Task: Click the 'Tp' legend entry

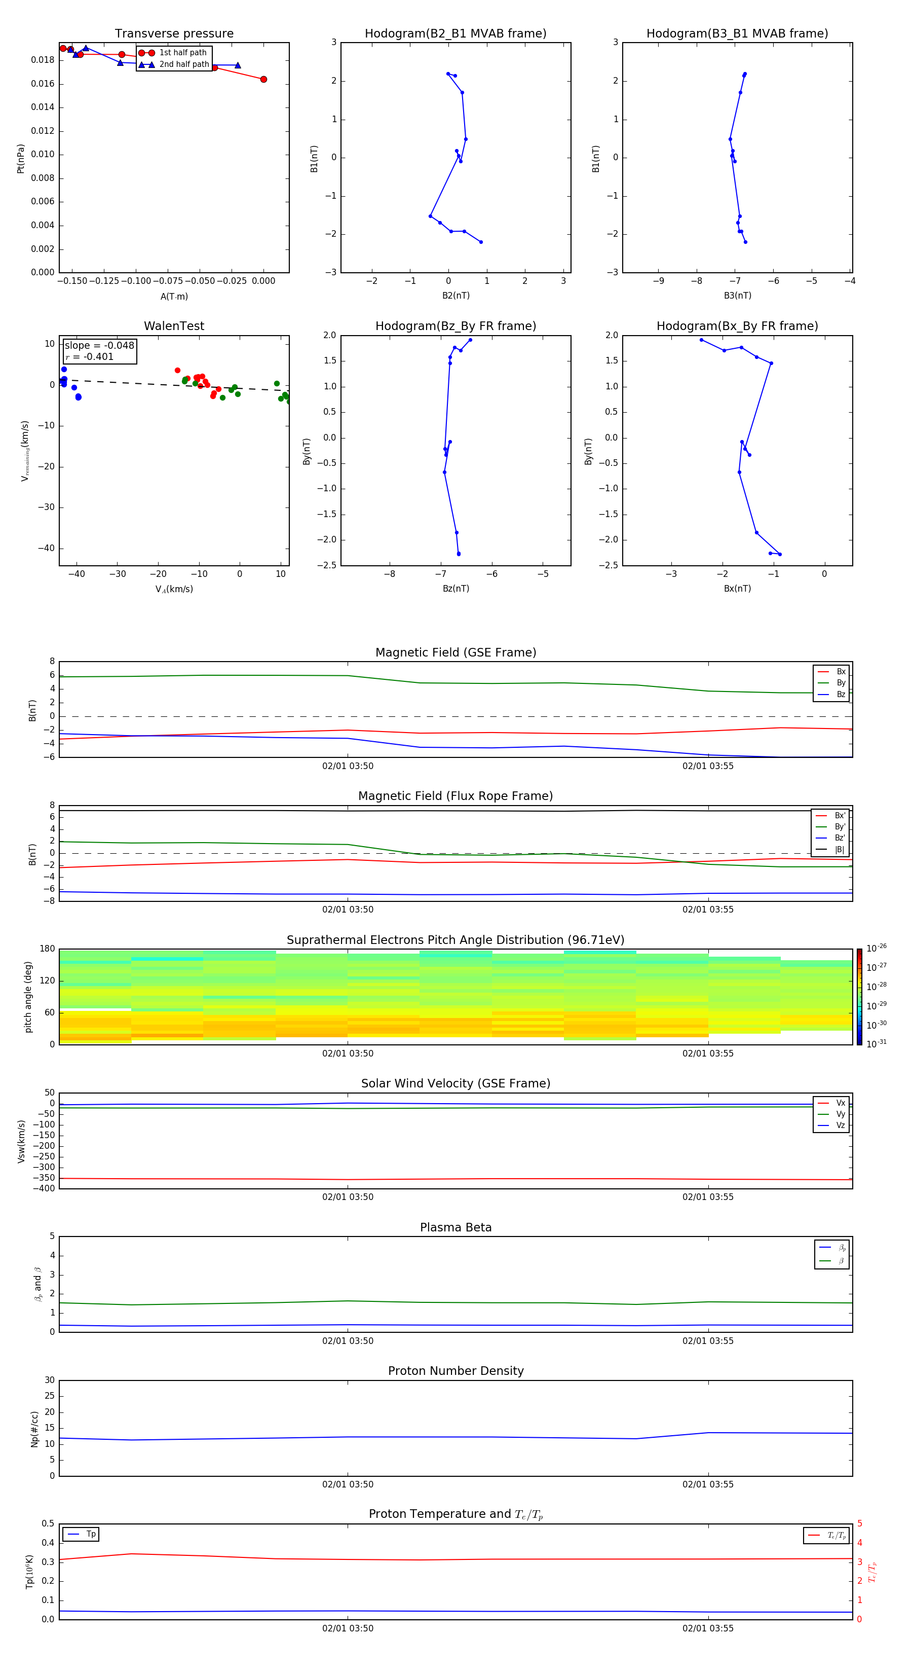Action: pyautogui.click(x=81, y=1534)
